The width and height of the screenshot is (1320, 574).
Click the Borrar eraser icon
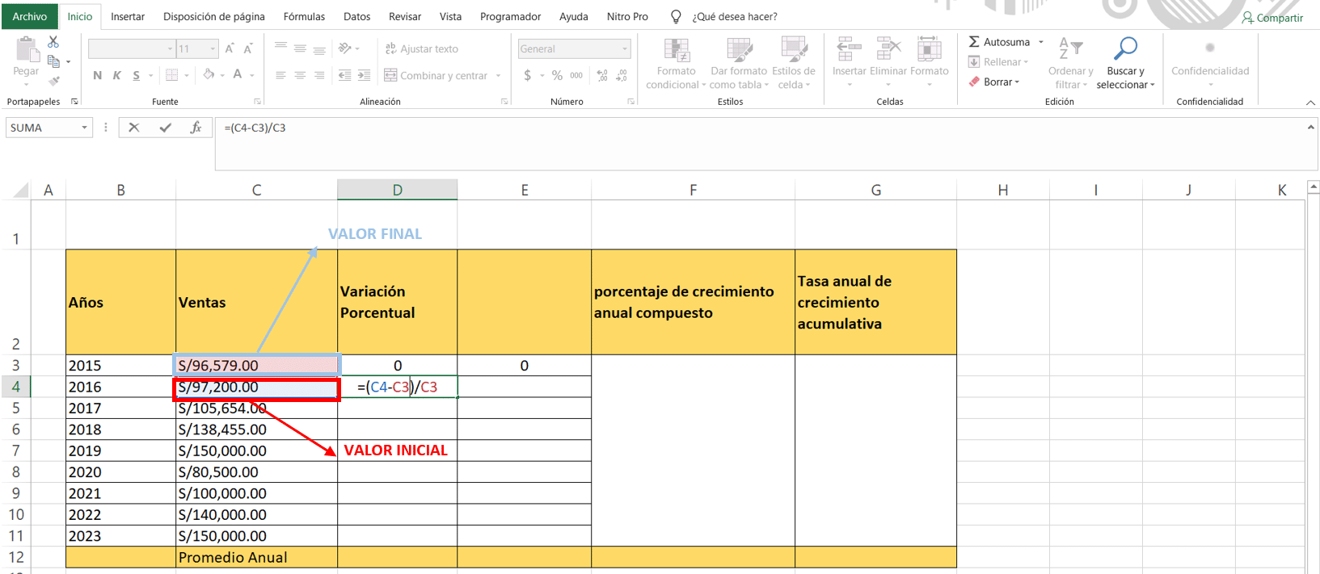(x=974, y=82)
